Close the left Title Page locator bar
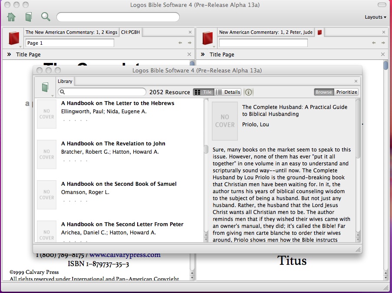Viewport: 392px width, 293px height. tap(189, 54)
